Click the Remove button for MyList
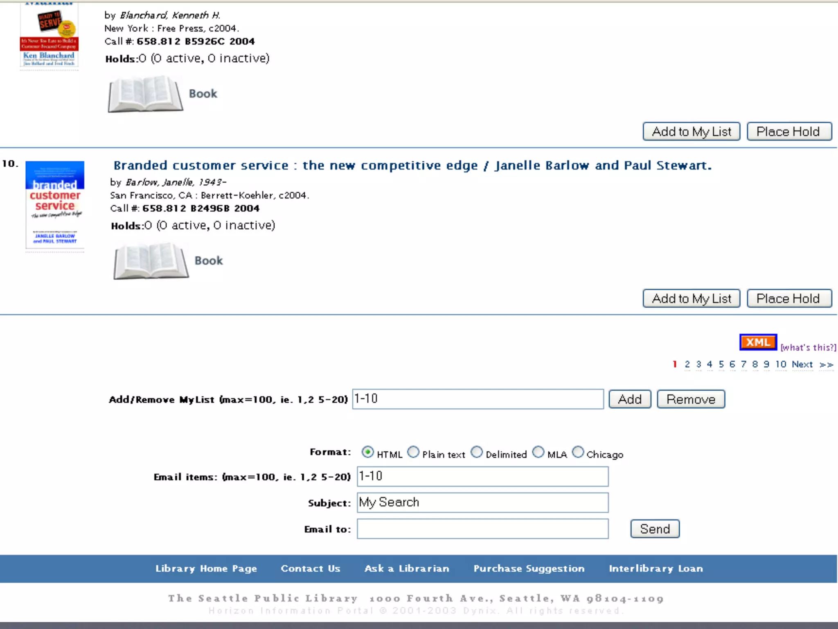This screenshot has width=838, height=629. click(x=690, y=399)
